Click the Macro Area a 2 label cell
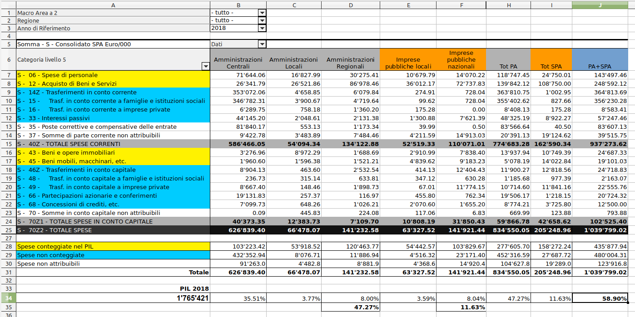Image resolution: width=635 pixels, height=317 pixels. pos(113,13)
